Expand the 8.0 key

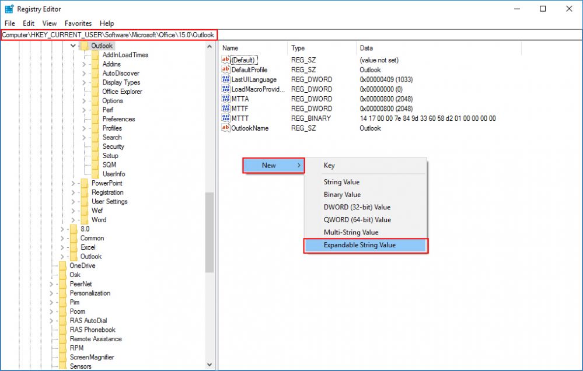(x=62, y=229)
